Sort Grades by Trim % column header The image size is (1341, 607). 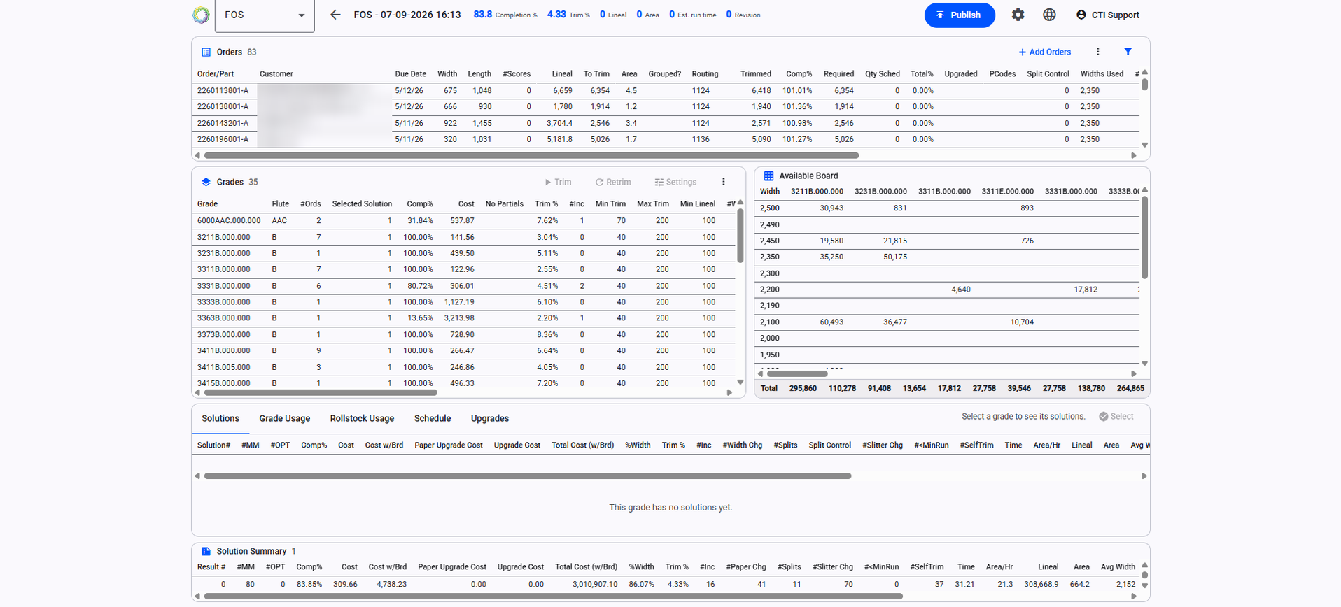pyautogui.click(x=546, y=203)
